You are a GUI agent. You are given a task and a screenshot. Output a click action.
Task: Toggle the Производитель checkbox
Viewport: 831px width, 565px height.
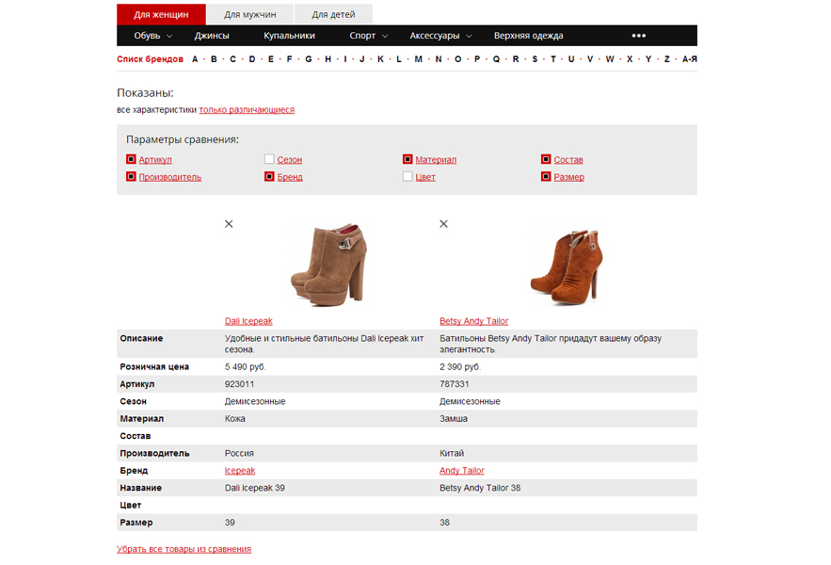click(x=131, y=177)
